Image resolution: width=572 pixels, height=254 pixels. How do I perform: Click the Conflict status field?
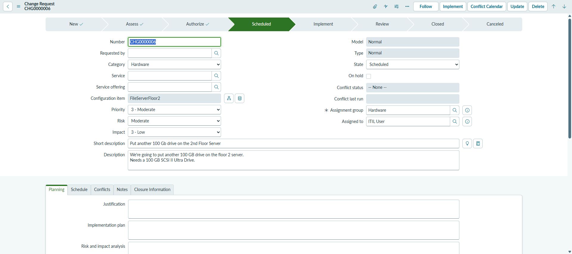[x=413, y=88]
